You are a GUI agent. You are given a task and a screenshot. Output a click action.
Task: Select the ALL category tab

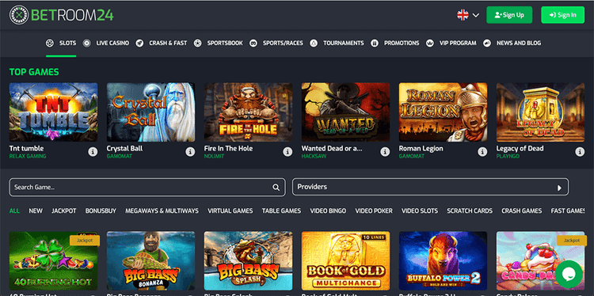14,211
